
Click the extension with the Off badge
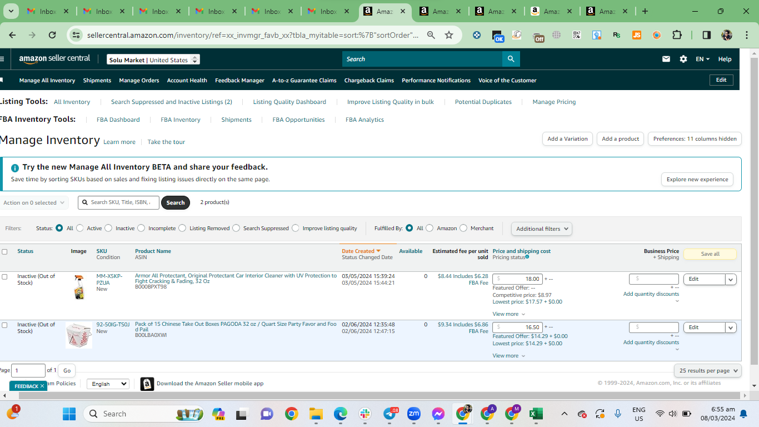coord(538,36)
